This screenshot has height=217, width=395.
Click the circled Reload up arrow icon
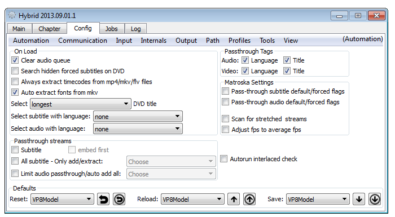(249, 200)
